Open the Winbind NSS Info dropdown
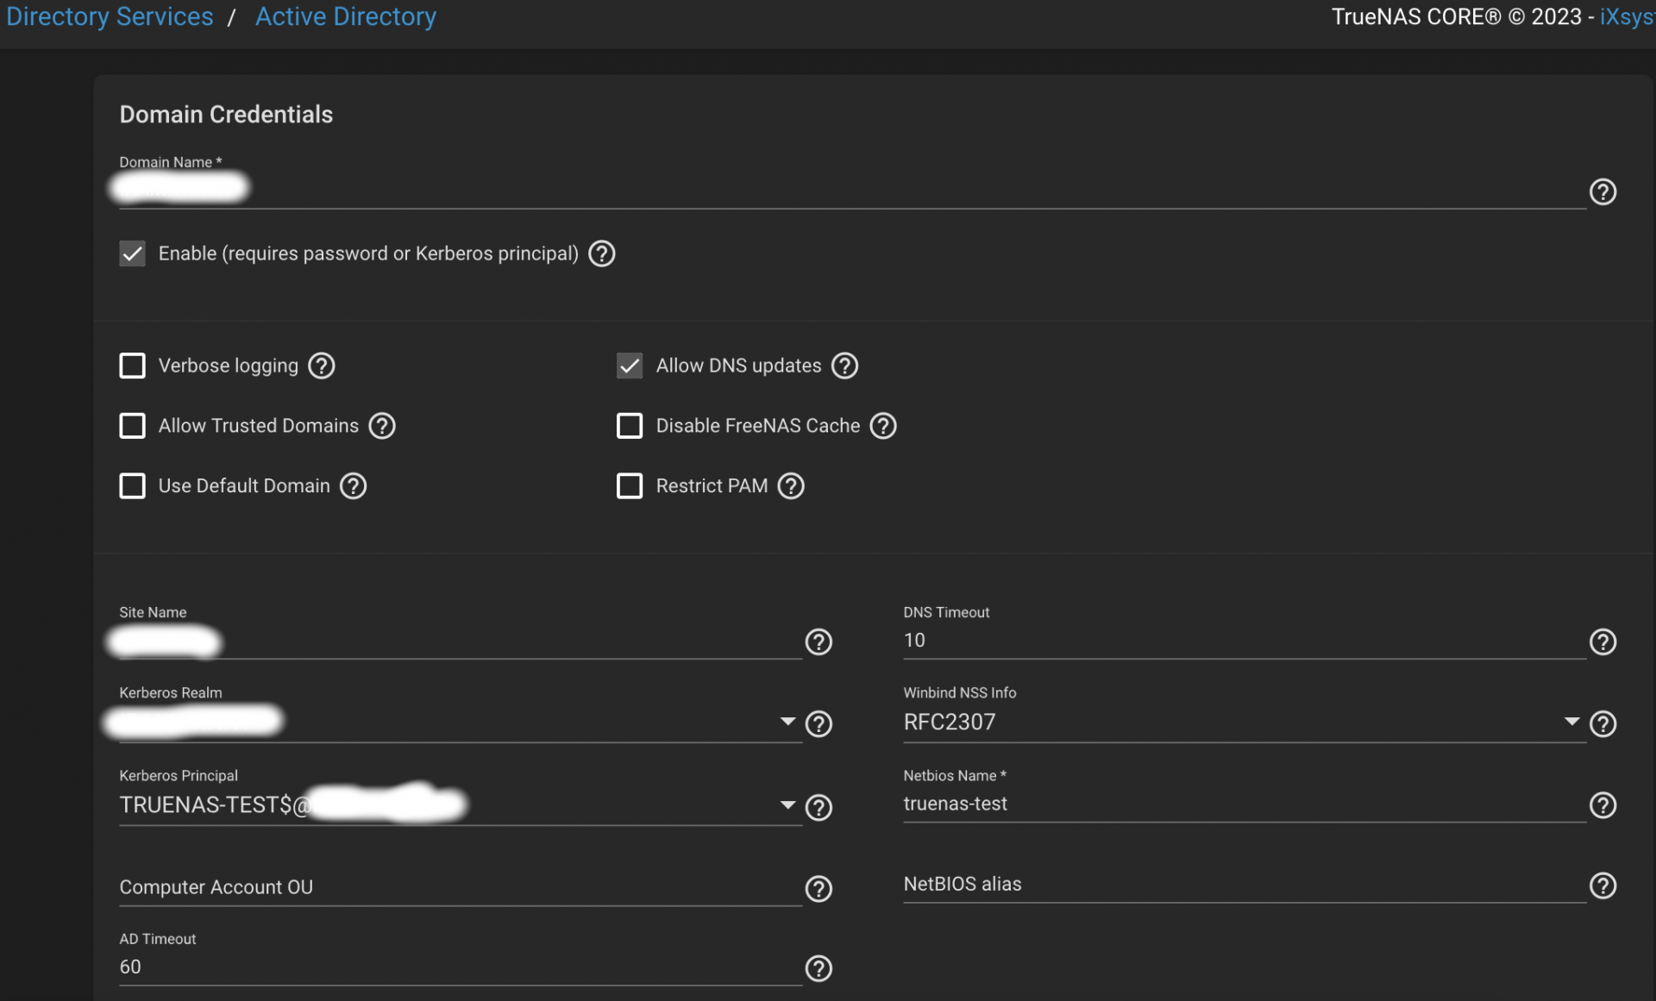Image resolution: width=1656 pixels, height=1001 pixels. 1571,722
